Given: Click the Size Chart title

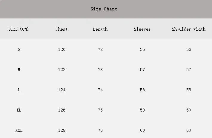Looking at the screenshot, I should pyautogui.click(x=104, y=9).
